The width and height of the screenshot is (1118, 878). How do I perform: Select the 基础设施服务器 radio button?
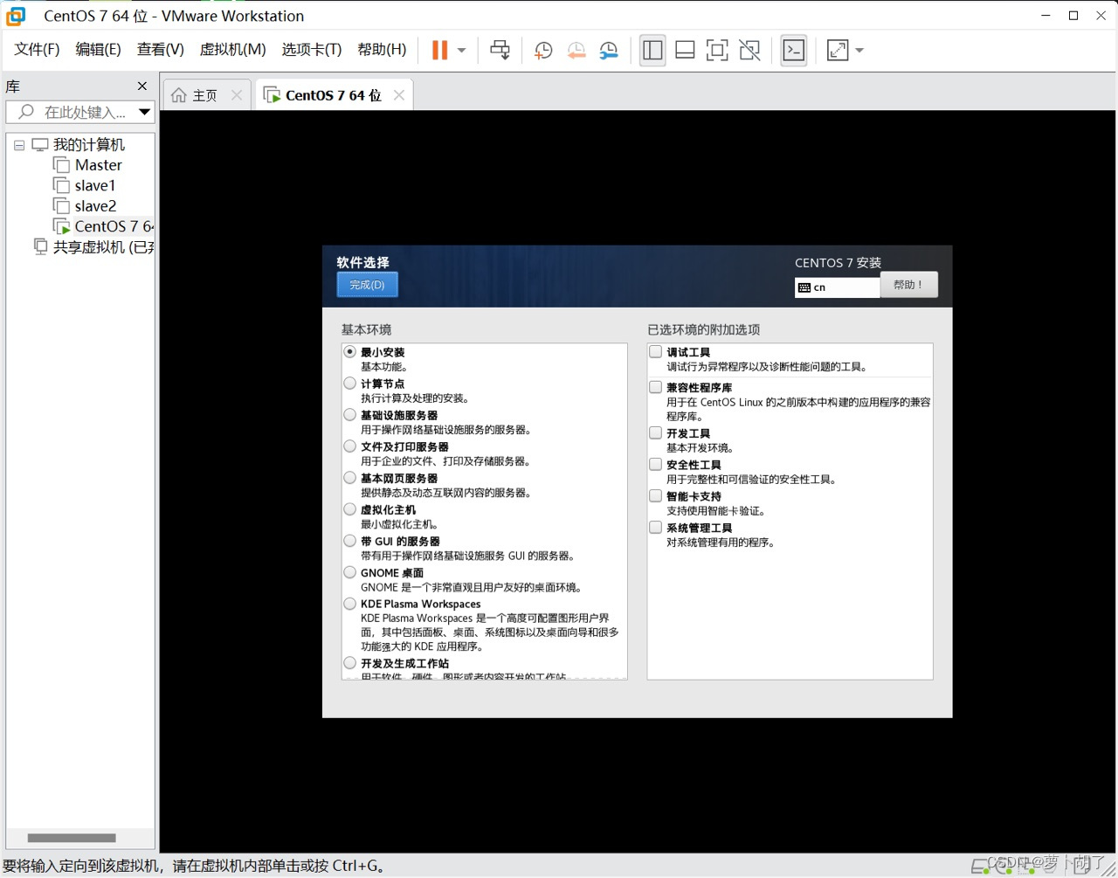[x=350, y=415]
